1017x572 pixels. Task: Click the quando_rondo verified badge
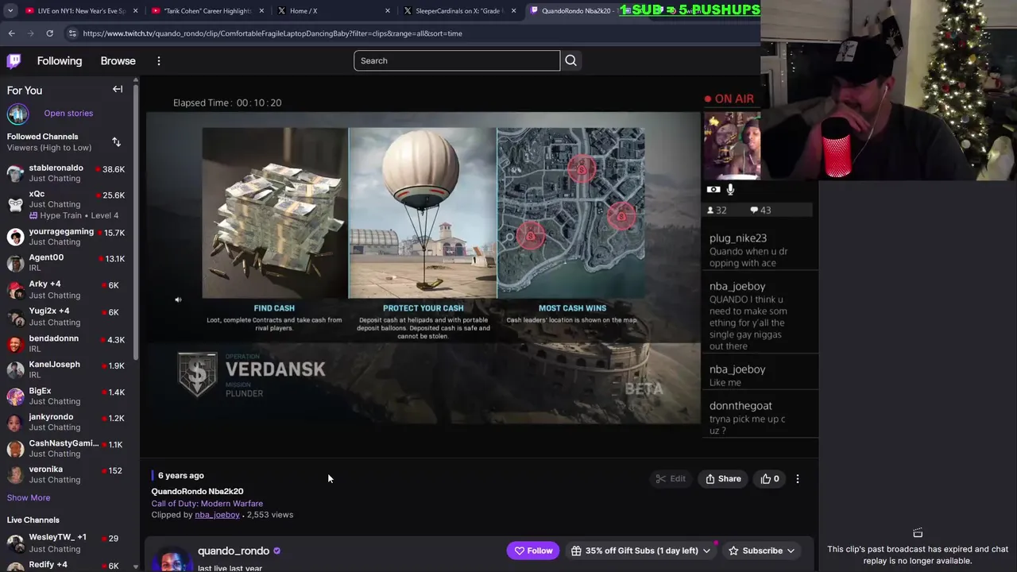pyautogui.click(x=276, y=551)
